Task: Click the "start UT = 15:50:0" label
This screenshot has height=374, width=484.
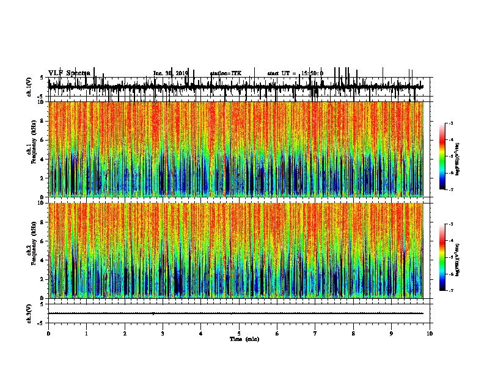Action: point(295,73)
